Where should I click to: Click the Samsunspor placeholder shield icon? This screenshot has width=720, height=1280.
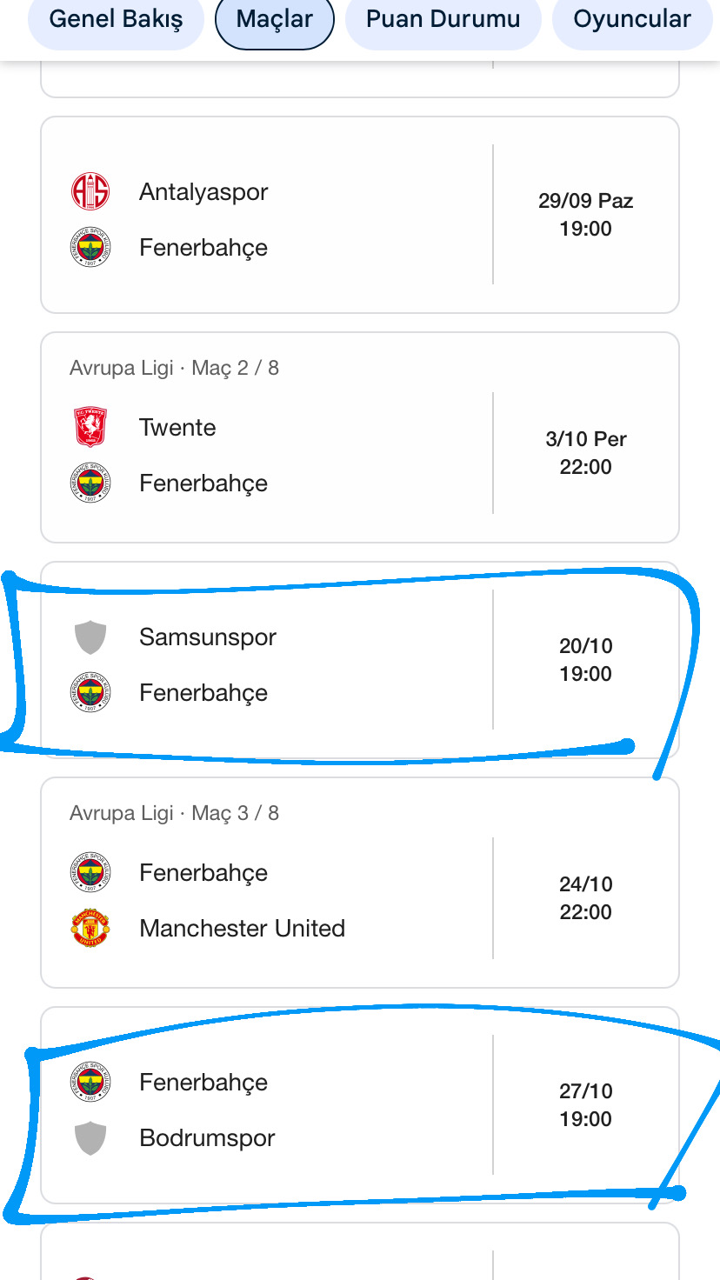tap(90, 637)
